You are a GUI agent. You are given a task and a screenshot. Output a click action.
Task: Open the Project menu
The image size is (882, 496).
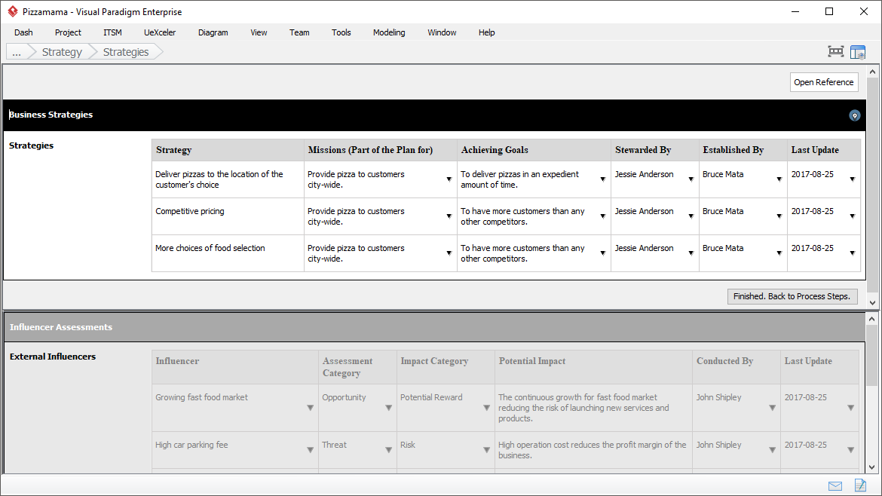(68, 32)
